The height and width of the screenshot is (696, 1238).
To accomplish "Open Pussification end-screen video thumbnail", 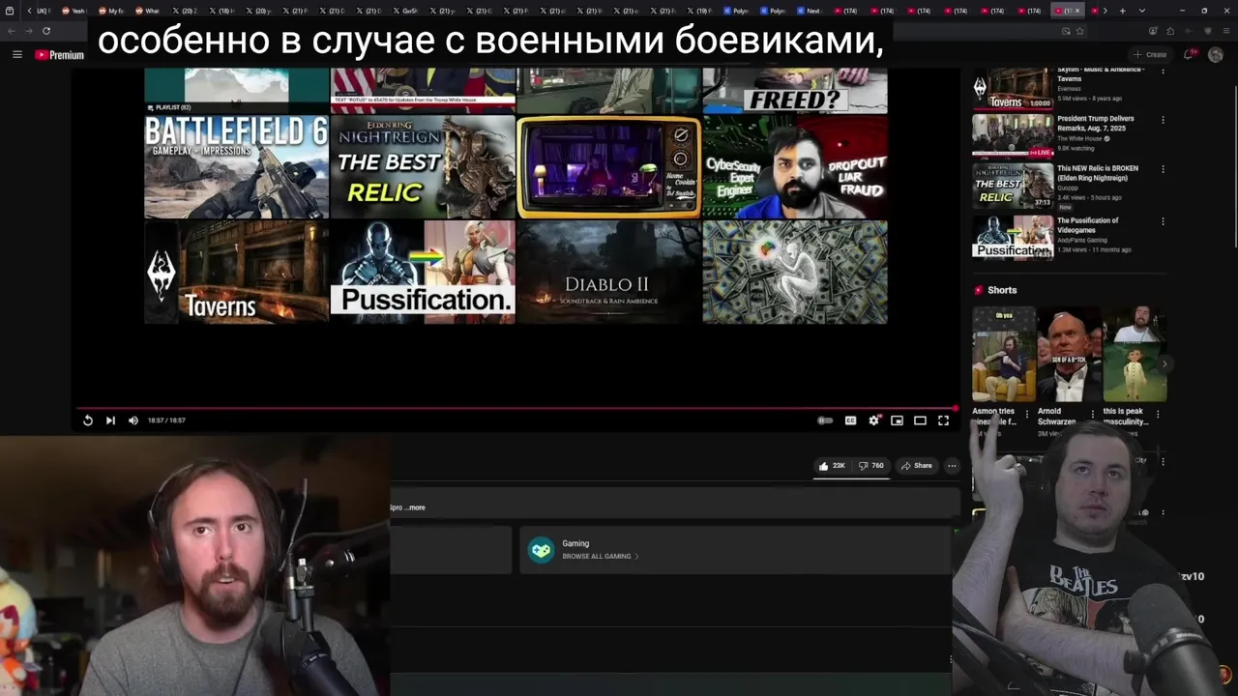I will pos(423,272).
